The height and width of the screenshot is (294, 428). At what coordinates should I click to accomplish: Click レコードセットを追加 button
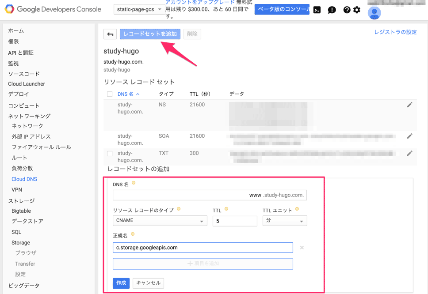coord(150,34)
